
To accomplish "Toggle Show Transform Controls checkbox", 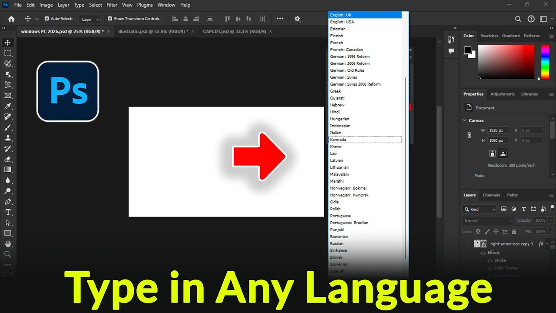I will (x=110, y=19).
